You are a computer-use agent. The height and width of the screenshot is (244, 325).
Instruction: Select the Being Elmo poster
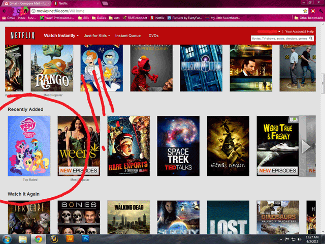click(x=151, y=68)
